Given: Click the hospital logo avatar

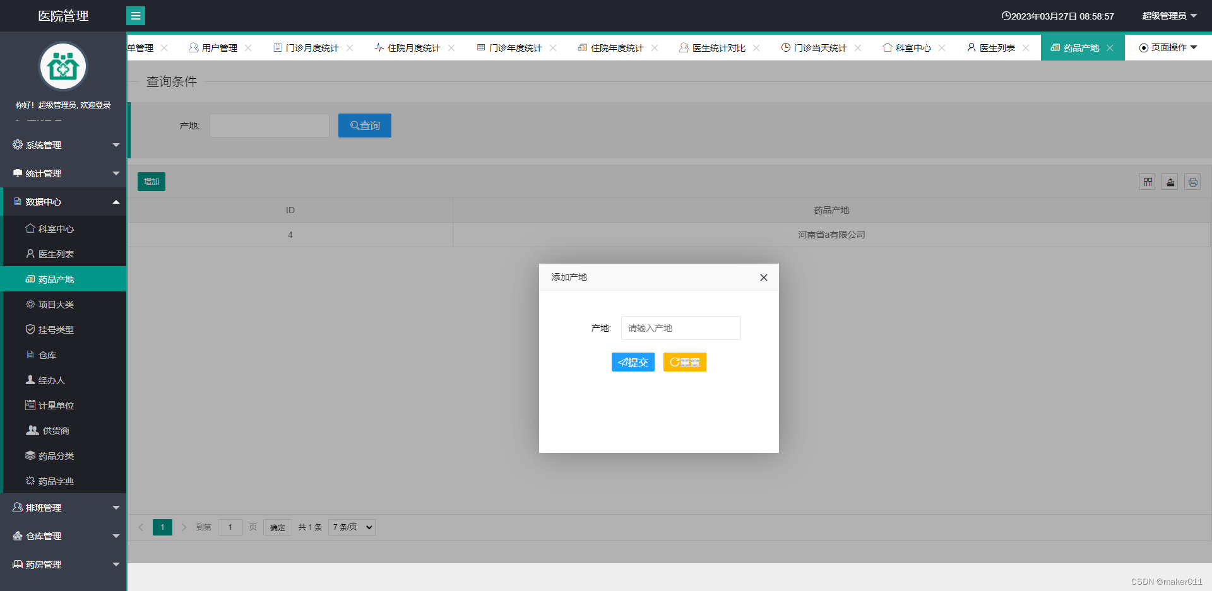Looking at the screenshot, I should 63,66.
